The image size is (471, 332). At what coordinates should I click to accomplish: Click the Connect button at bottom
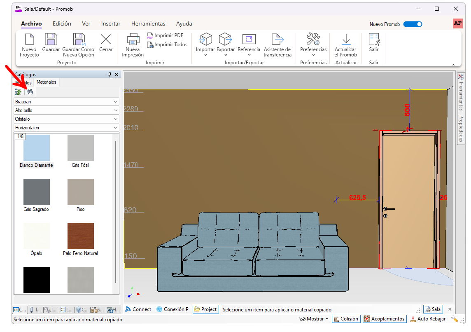(138, 309)
